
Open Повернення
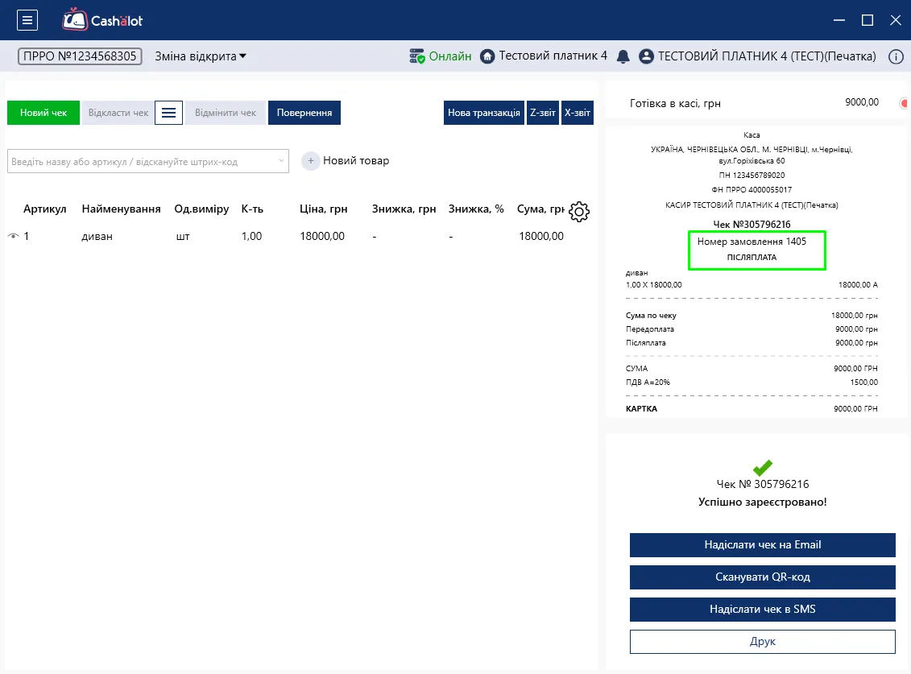click(x=304, y=113)
